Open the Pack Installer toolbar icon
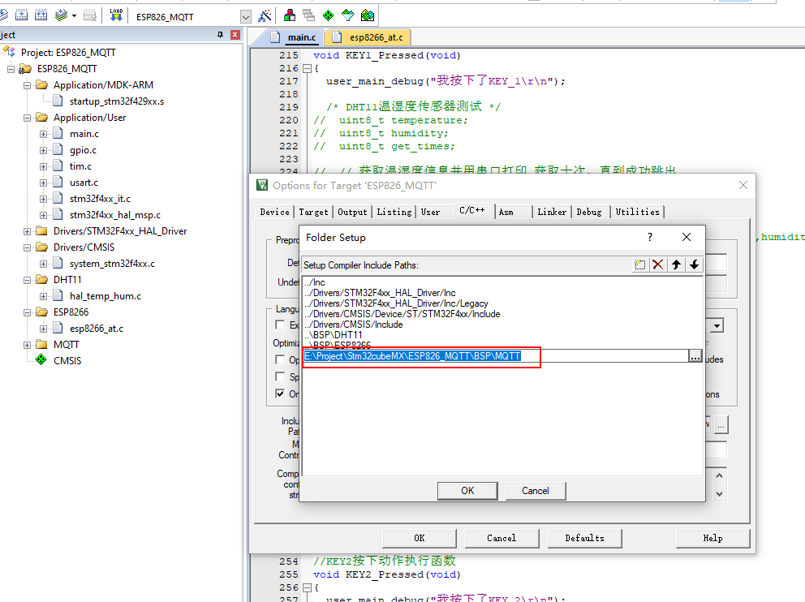 (368, 15)
